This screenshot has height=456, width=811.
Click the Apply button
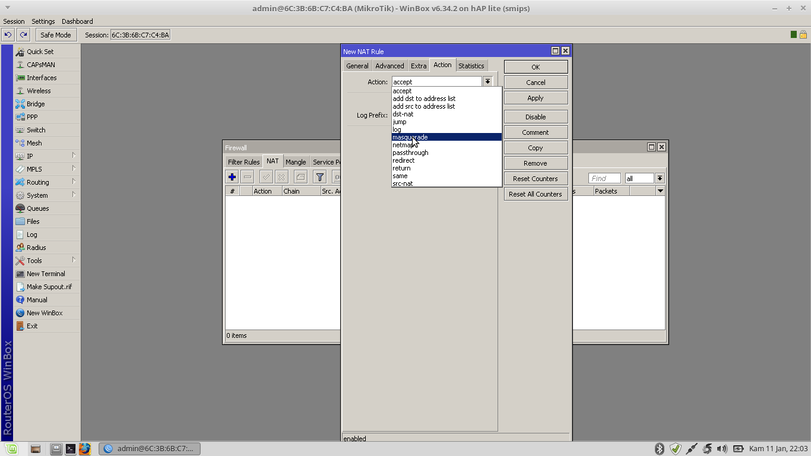[535, 97]
